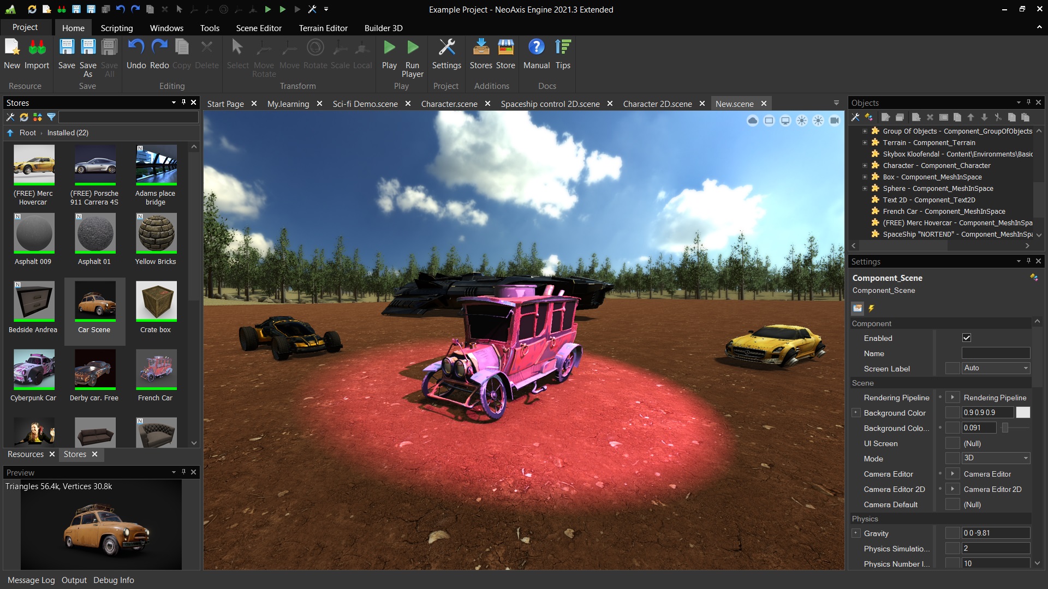This screenshot has width=1048, height=589.
Task: Expand the Terrain tree node
Action: [x=865, y=143]
